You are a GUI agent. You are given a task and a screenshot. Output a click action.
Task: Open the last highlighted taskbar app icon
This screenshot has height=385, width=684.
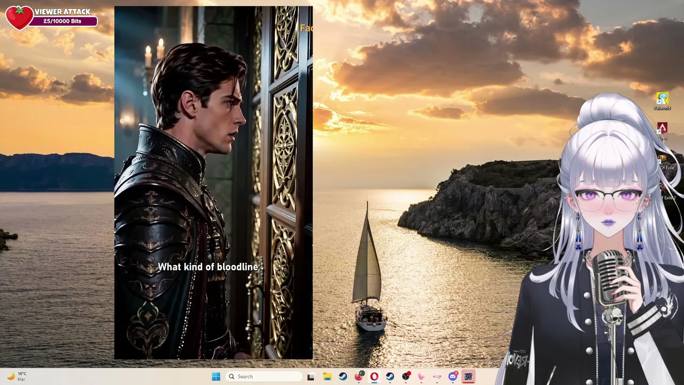[469, 376]
